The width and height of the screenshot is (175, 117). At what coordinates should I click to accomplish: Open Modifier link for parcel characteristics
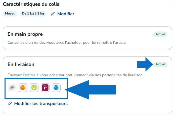click(66, 14)
